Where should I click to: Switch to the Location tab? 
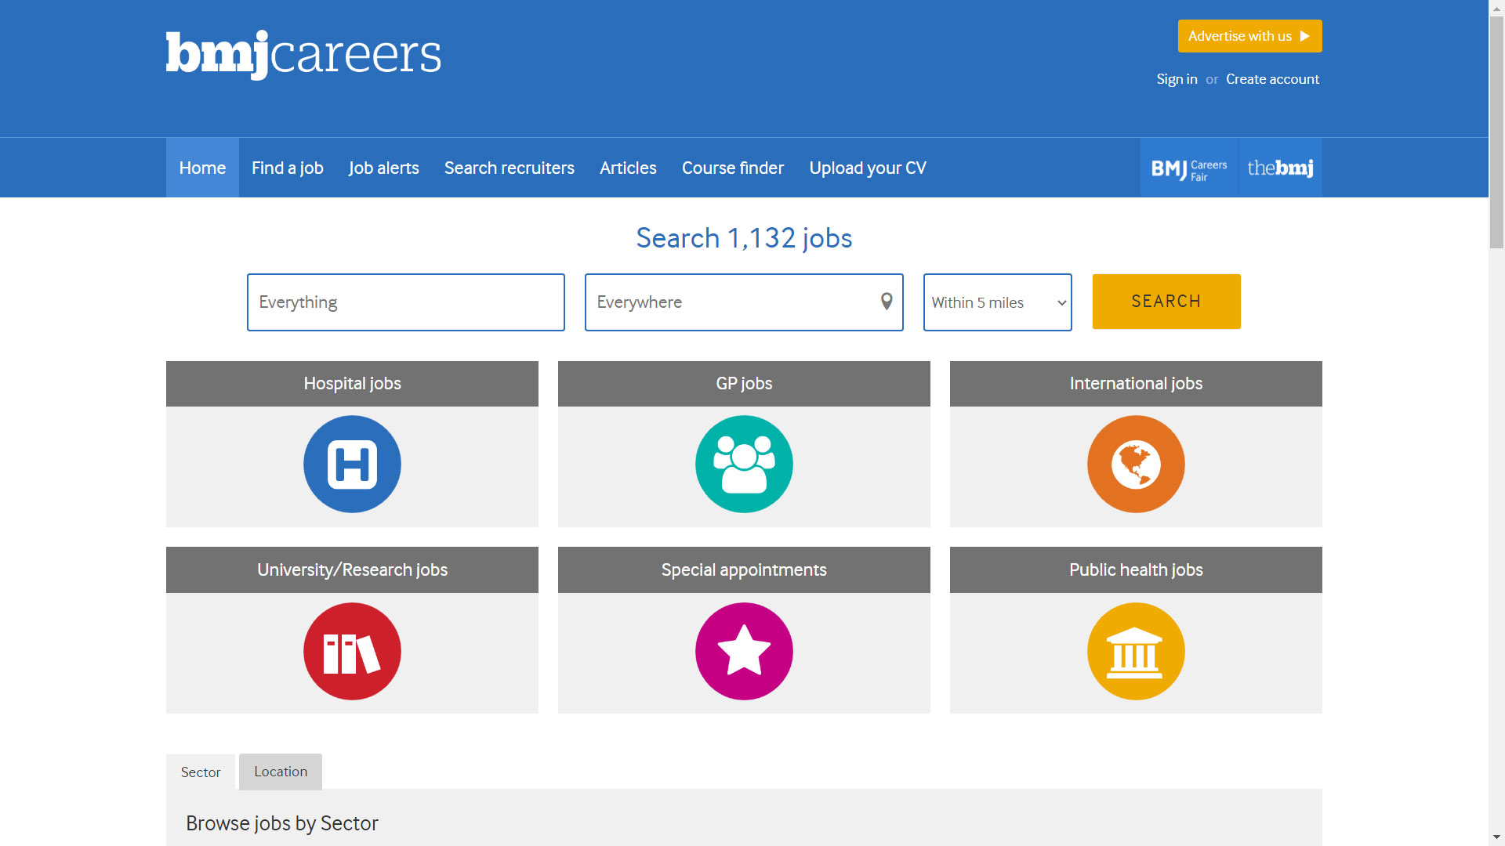tap(281, 772)
